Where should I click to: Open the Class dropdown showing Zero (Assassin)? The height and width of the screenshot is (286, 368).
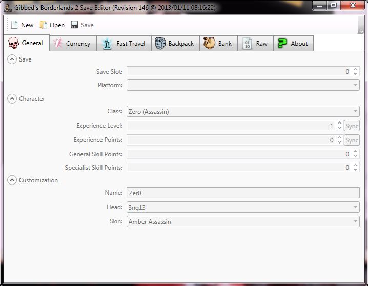pos(243,111)
